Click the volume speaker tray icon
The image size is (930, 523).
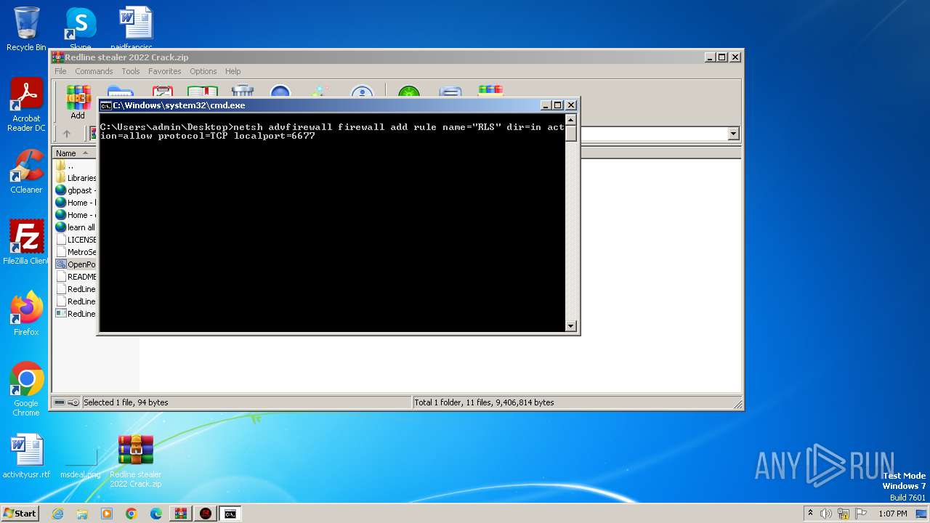pos(826,514)
